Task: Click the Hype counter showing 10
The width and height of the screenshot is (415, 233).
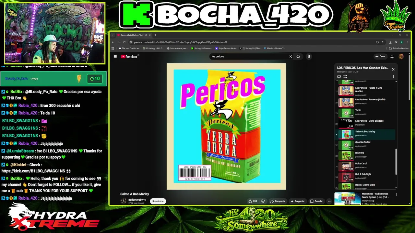Action: pos(95,79)
